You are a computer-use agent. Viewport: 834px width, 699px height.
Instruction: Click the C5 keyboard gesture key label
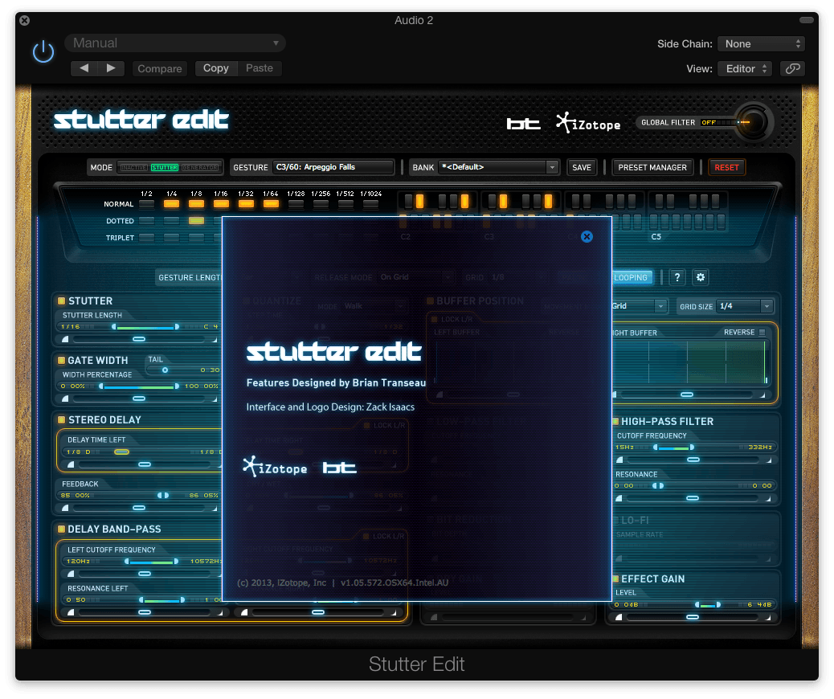pos(656,237)
